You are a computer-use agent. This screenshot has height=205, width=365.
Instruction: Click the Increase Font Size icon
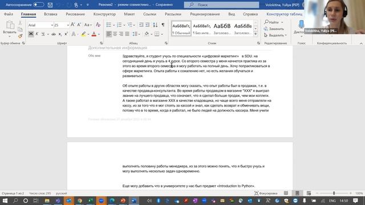coord(72,24)
